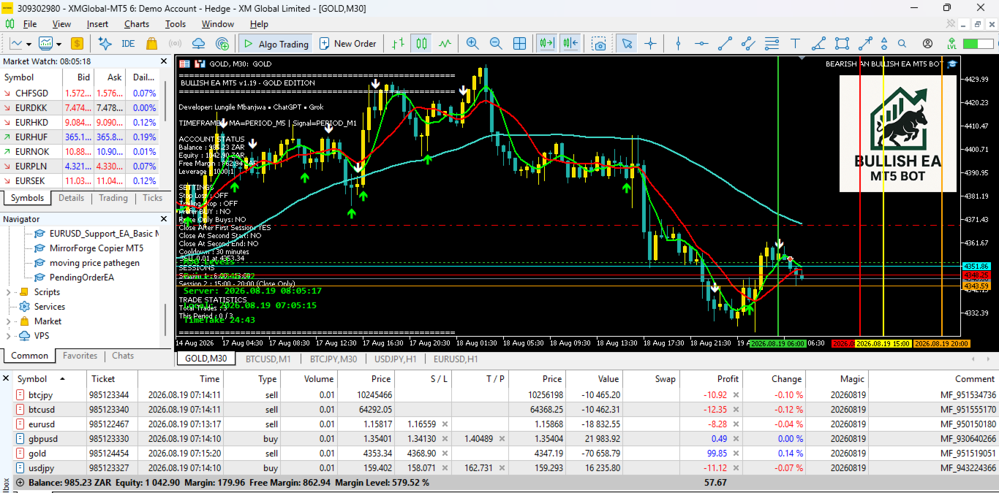Click the green LVL icon
Image resolution: width=999 pixels, height=493 pixels.
951,44
